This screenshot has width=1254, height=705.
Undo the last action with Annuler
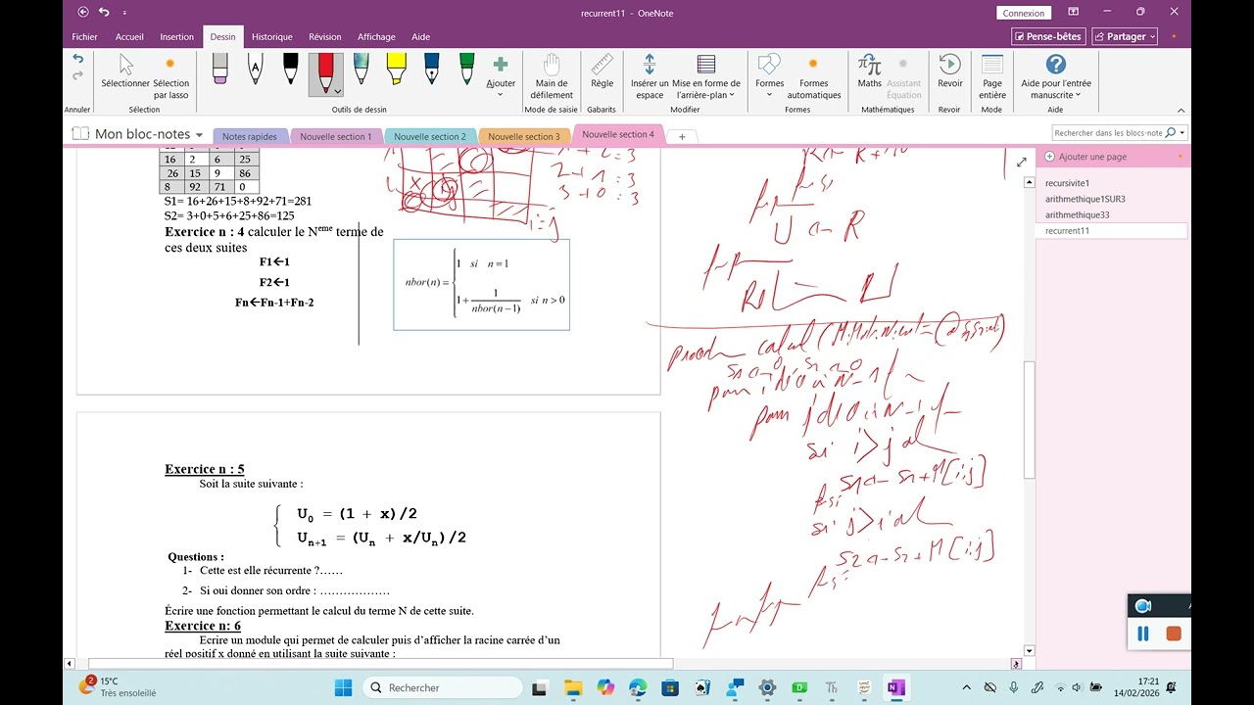[x=78, y=59]
